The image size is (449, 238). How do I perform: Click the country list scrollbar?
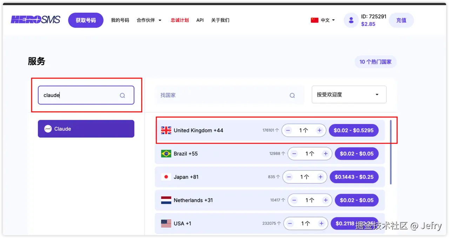coord(391,152)
